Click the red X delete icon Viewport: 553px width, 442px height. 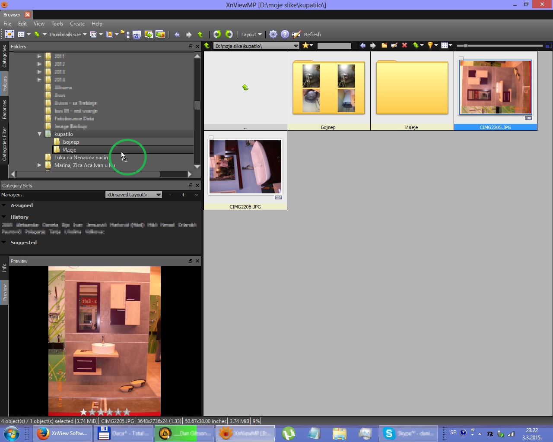point(404,45)
